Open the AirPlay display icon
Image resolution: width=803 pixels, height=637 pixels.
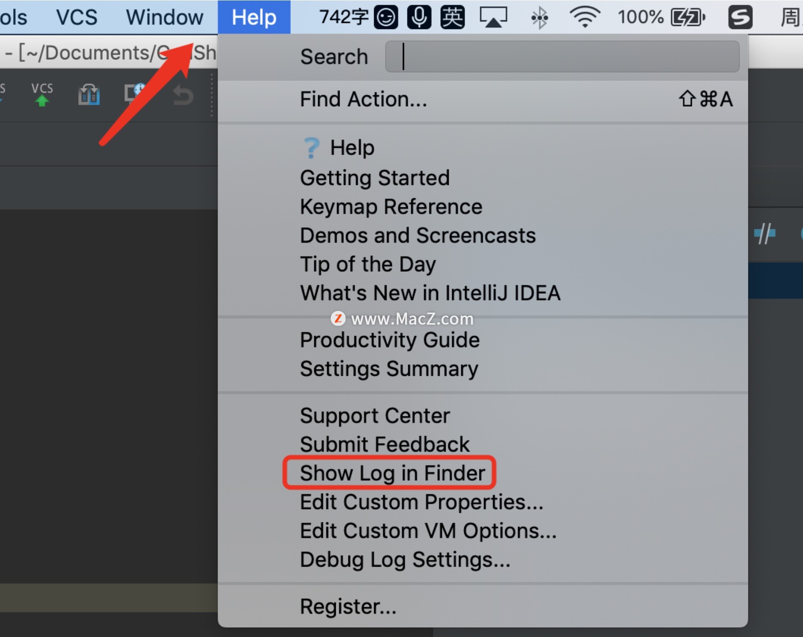tap(493, 18)
